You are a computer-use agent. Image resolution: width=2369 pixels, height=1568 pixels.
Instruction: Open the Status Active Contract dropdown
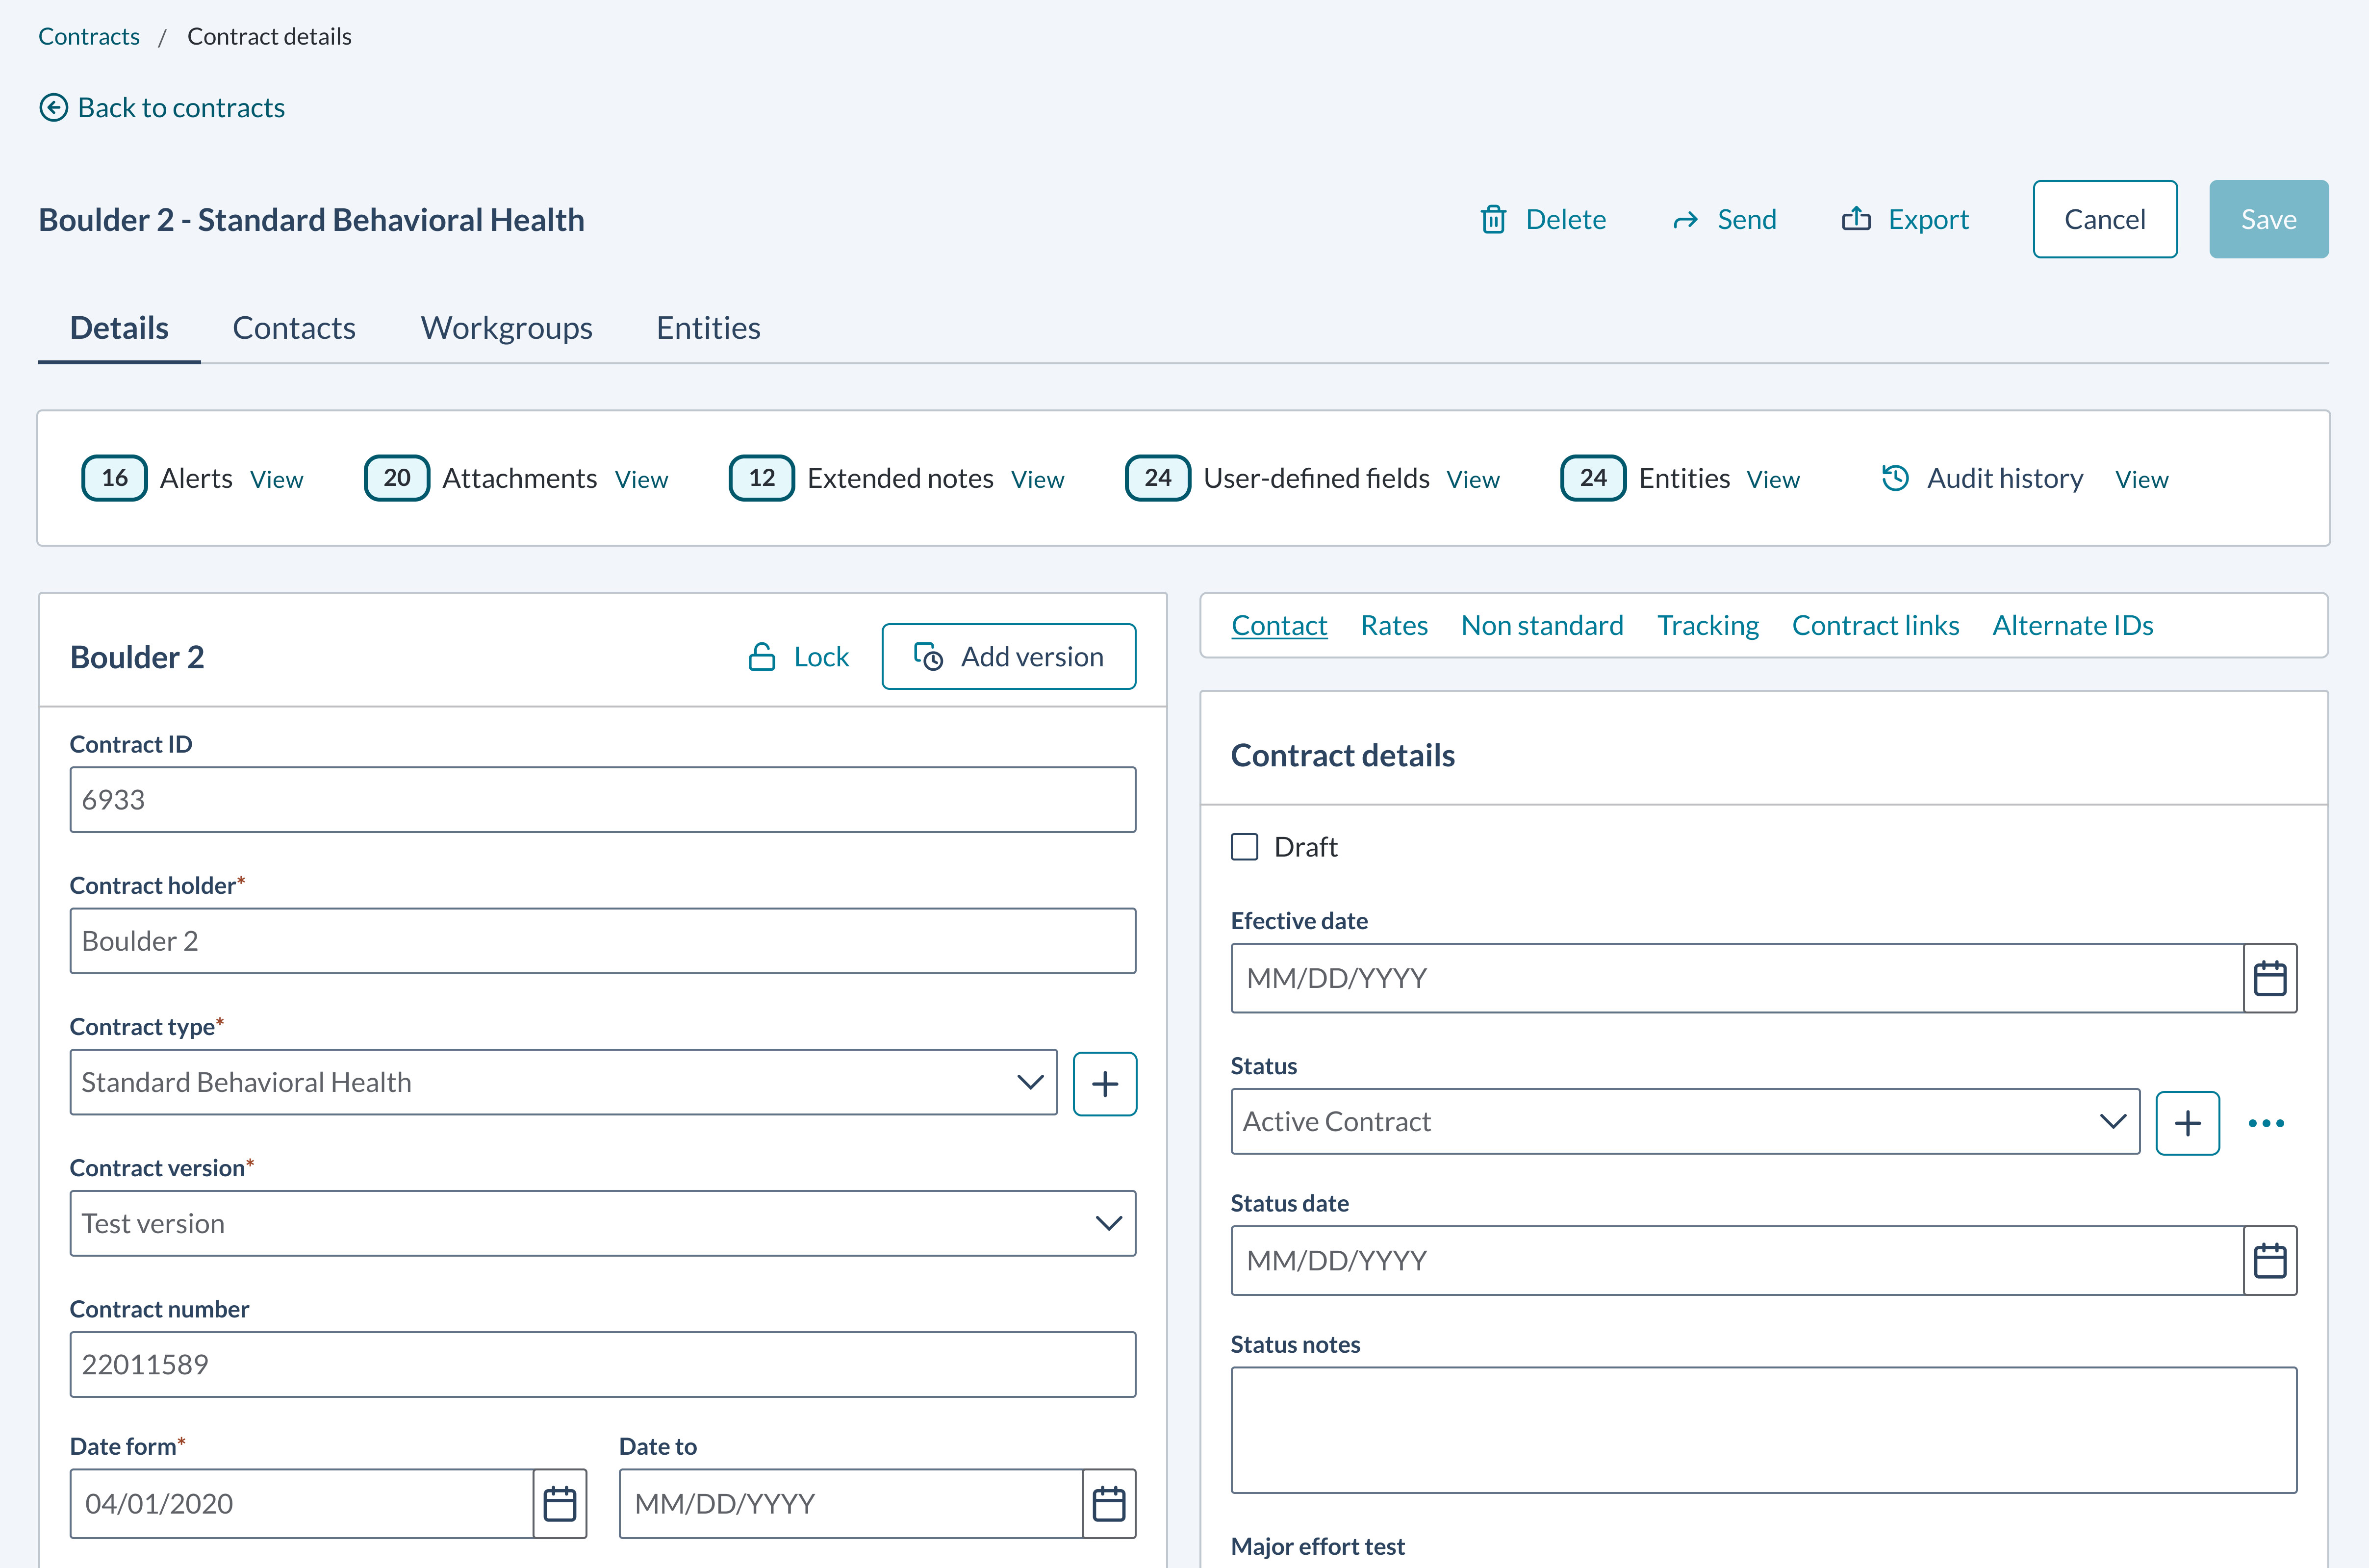click(2112, 1122)
